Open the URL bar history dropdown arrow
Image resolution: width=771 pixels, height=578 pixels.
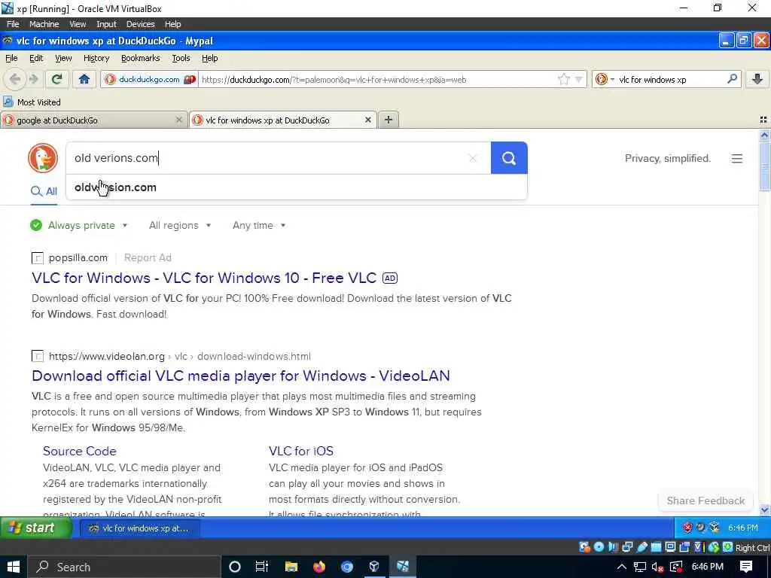click(579, 79)
